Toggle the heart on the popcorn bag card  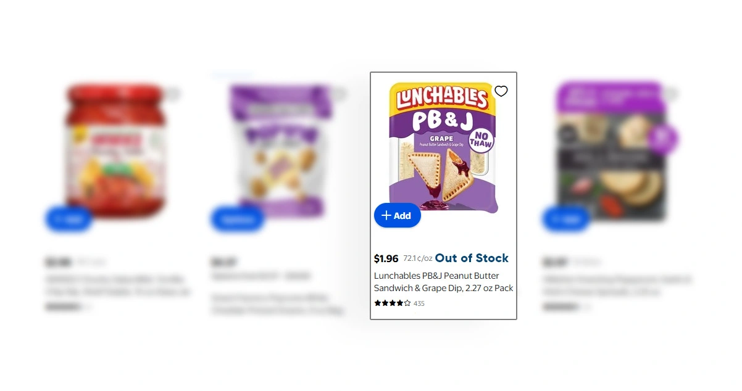(x=339, y=94)
